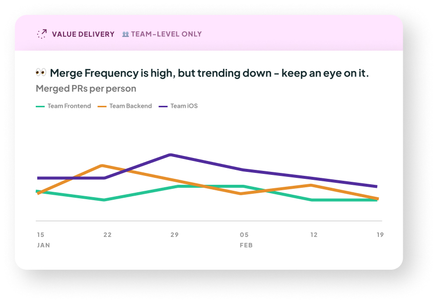Toggle the Team Frontend legend label
Image resolution: width=436 pixels, height=303 pixels.
pos(69,106)
